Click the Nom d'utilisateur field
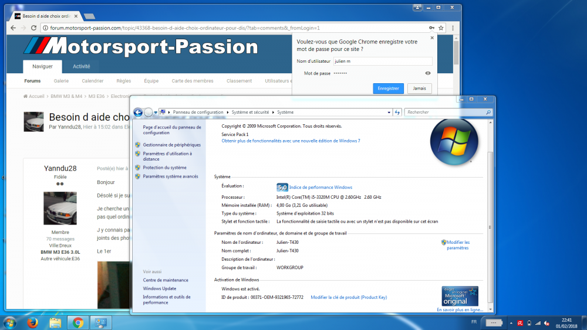 [x=383, y=62]
